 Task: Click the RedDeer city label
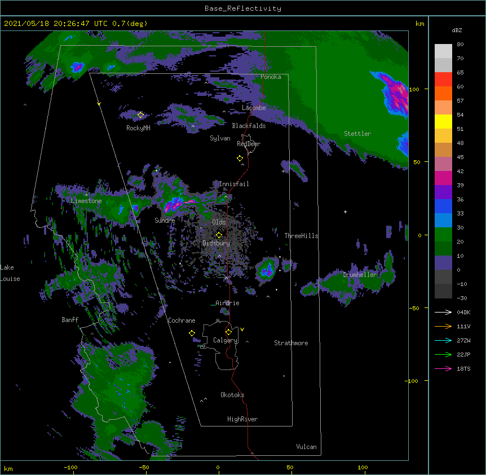pos(249,144)
